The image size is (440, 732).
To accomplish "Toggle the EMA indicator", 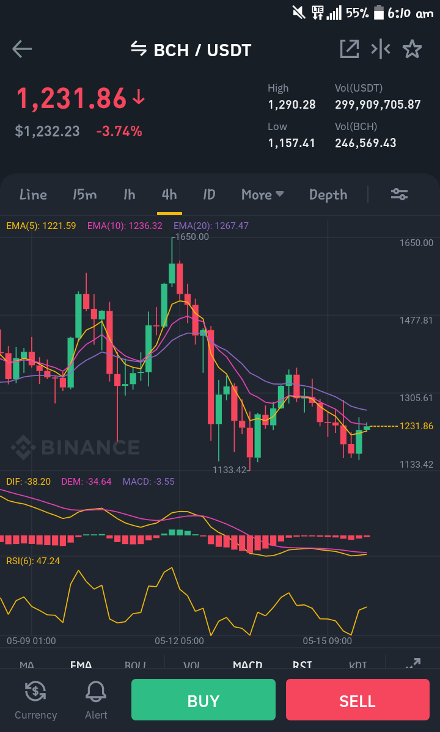I will coord(81,665).
